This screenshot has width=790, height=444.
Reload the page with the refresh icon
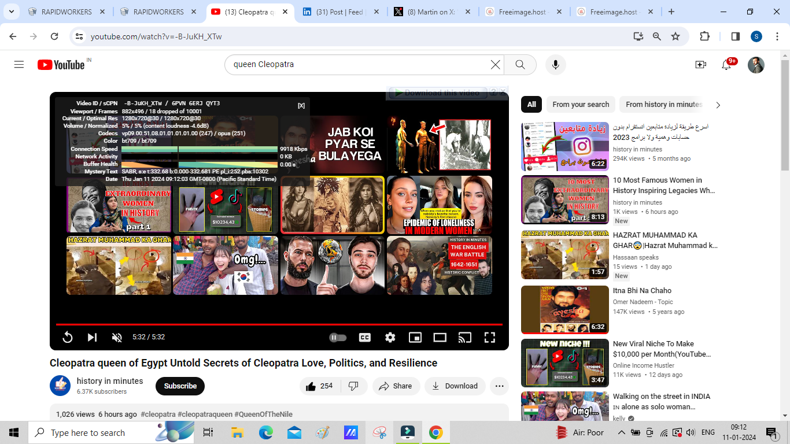(54, 36)
